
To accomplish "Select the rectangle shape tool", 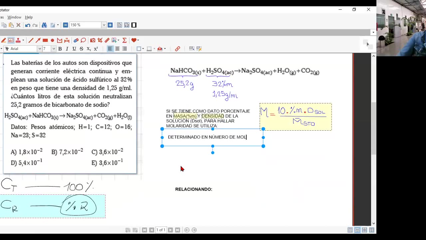I will click(x=45, y=40).
